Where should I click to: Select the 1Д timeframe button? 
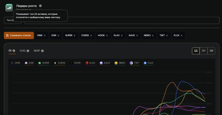pos(196,51)
